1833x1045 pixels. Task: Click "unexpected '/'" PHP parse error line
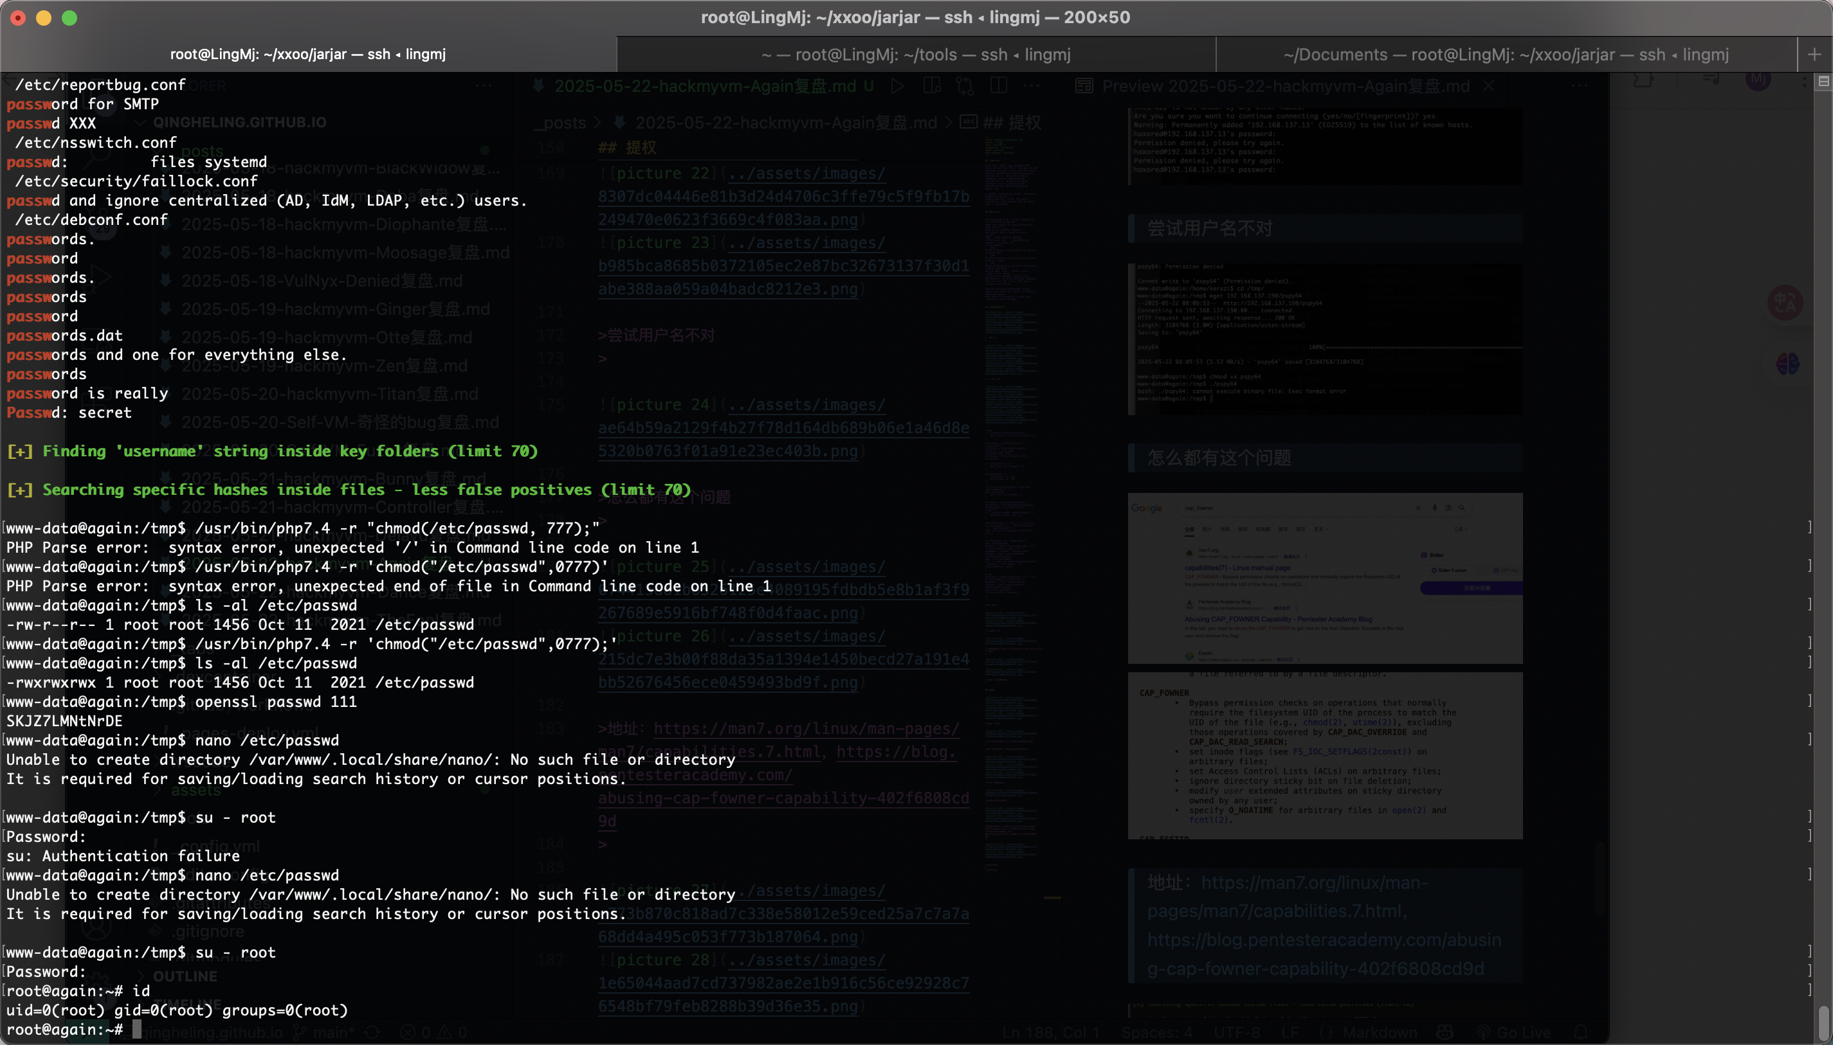point(352,548)
